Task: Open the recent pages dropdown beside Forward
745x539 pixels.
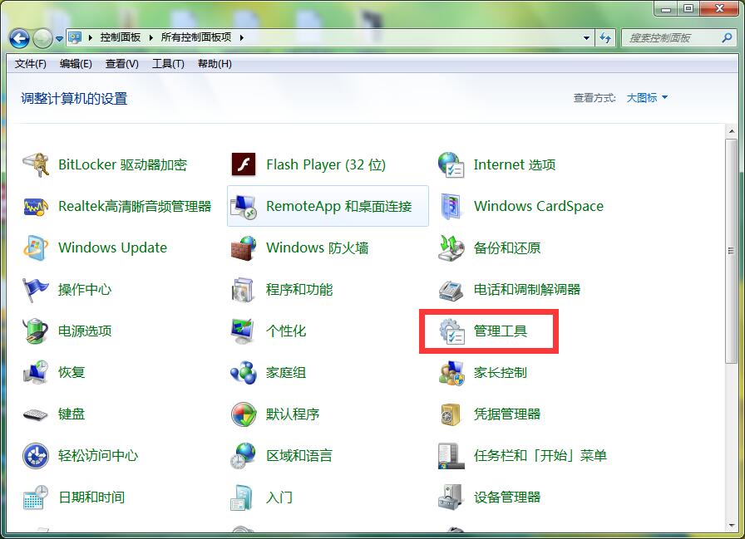Action: click(x=60, y=38)
